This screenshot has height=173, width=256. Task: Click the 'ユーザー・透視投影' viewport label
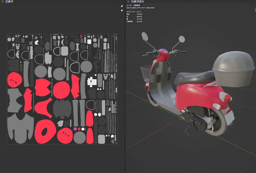tap(133, 5)
